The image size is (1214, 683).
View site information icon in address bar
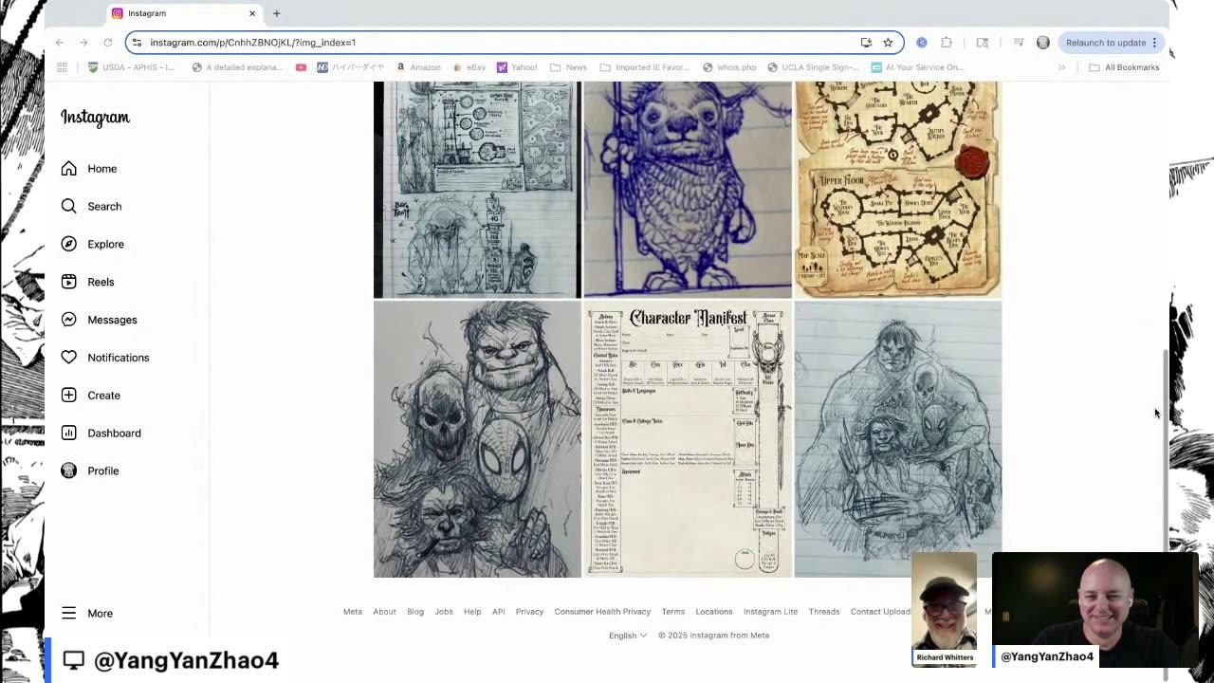[137, 43]
